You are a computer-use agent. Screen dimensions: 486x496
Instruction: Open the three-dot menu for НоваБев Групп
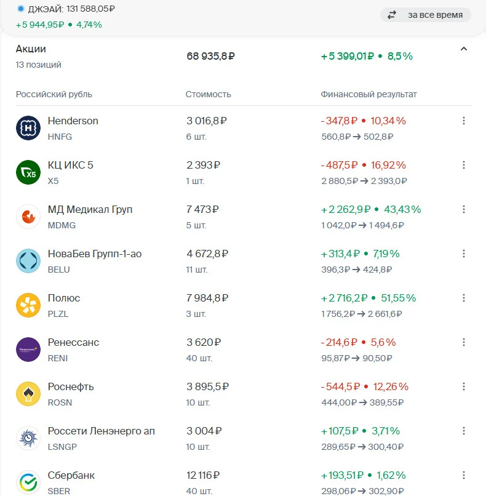(x=464, y=254)
